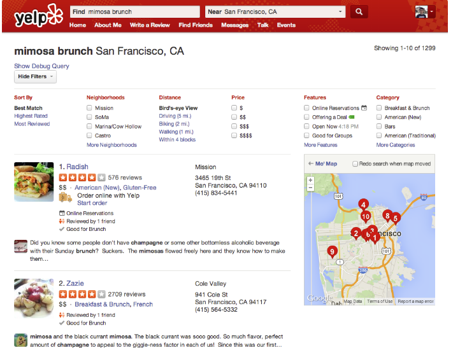This screenshot has height=348, width=460.
Task: Check the $$ price filter
Action: pyautogui.click(x=234, y=117)
